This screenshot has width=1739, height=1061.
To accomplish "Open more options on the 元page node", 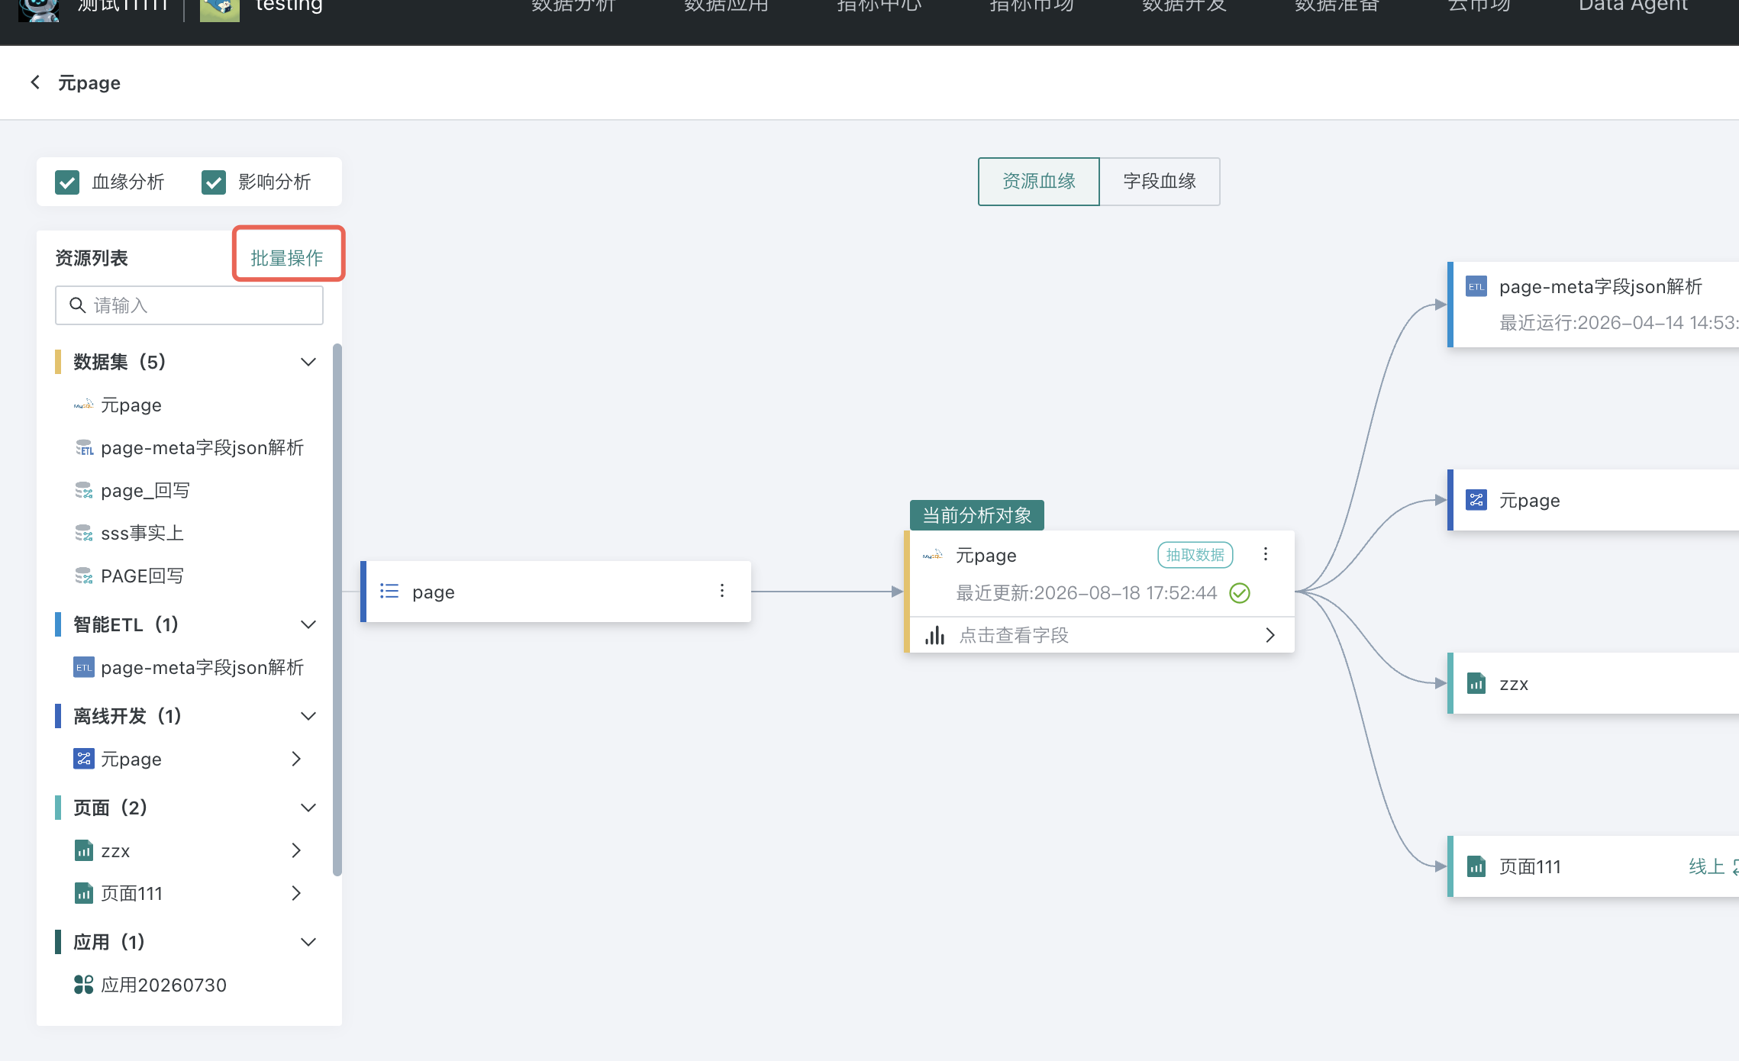I will pos(1266,554).
